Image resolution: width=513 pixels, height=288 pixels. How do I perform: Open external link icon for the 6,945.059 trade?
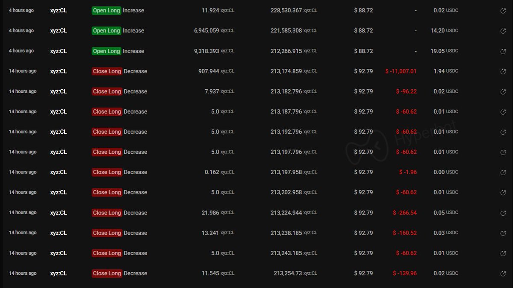click(503, 31)
